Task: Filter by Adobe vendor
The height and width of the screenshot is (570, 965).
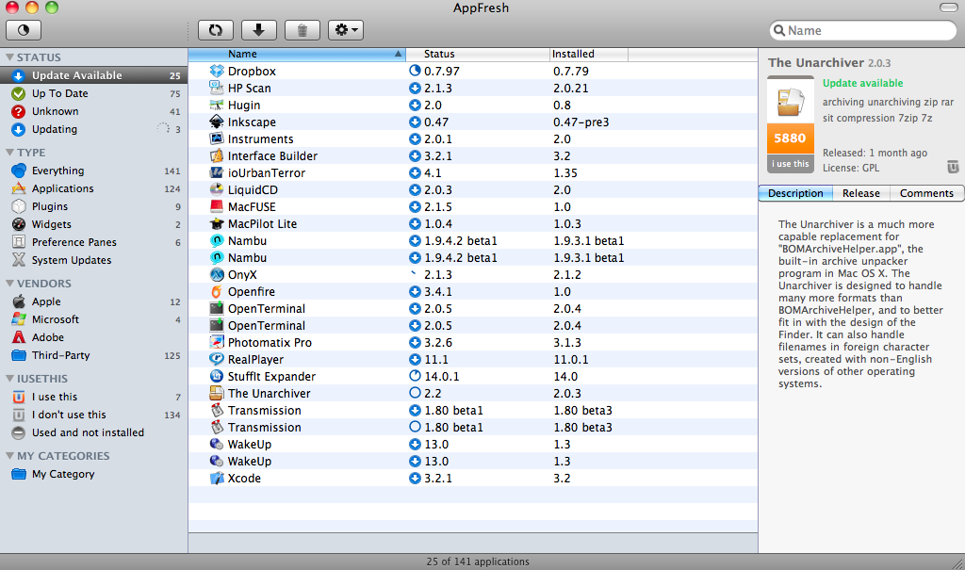Action: click(x=93, y=337)
